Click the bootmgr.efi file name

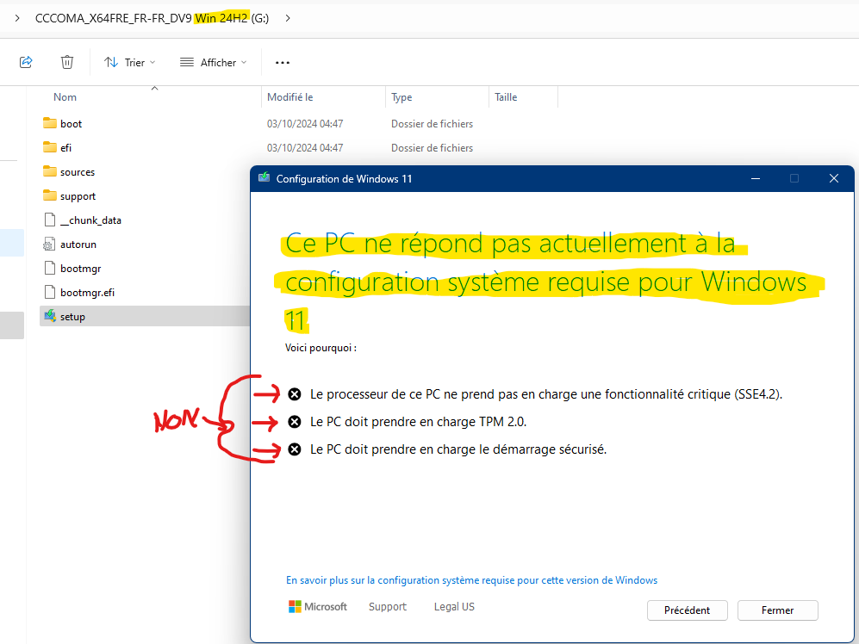88,293
